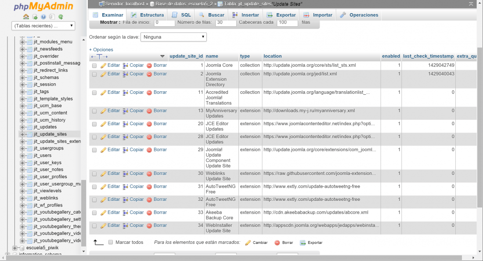This screenshot has height=261, width=483.
Task: Expand the jit_update_sites tree node
Action: pyautogui.click(x=22, y=134)
